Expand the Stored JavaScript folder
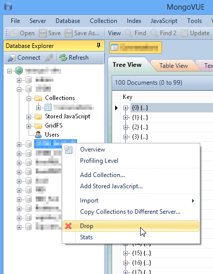213x274 pixels. (x=29, y=117)
